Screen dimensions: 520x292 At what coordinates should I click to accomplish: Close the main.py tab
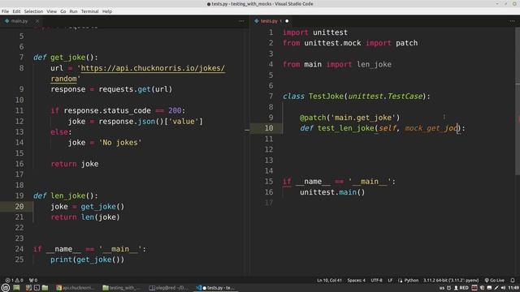click(x=37, y=21)
